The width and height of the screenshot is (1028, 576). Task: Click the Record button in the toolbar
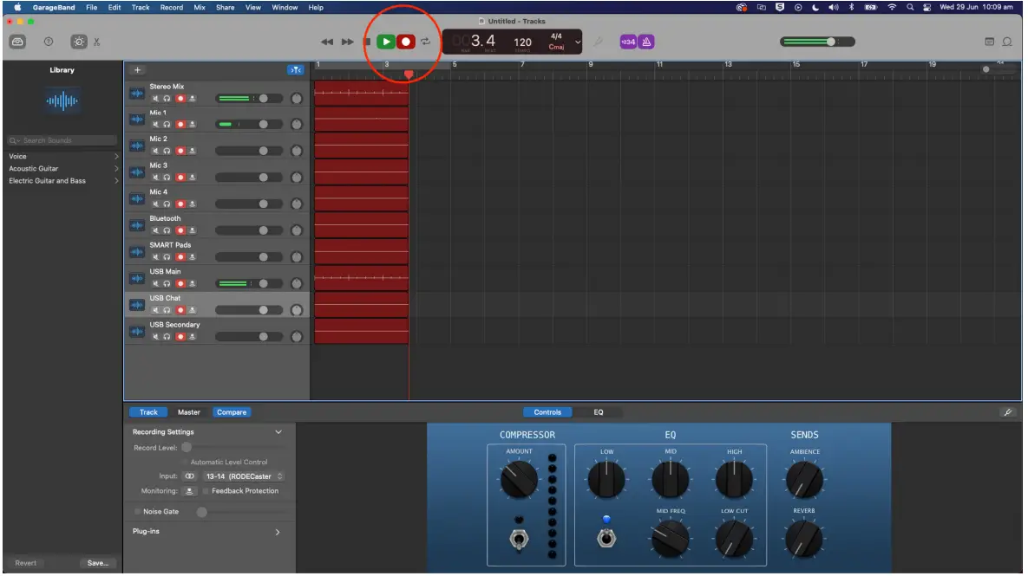coord(408,41)
